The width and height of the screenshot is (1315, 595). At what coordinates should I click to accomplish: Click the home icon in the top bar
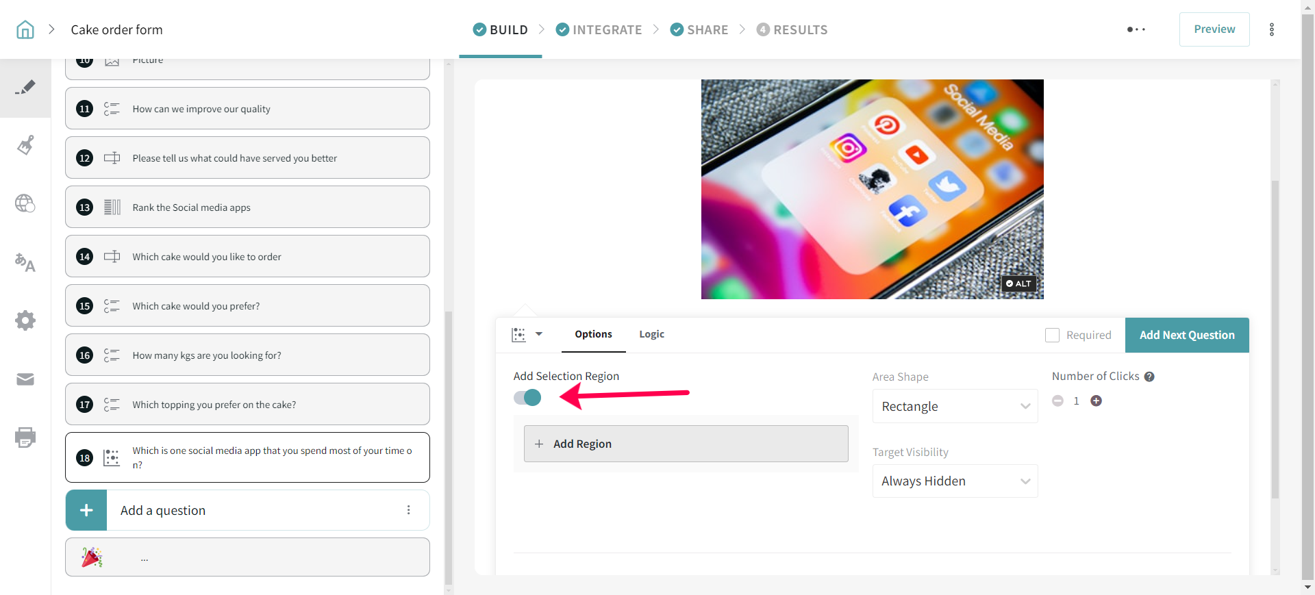click(25, 29)
